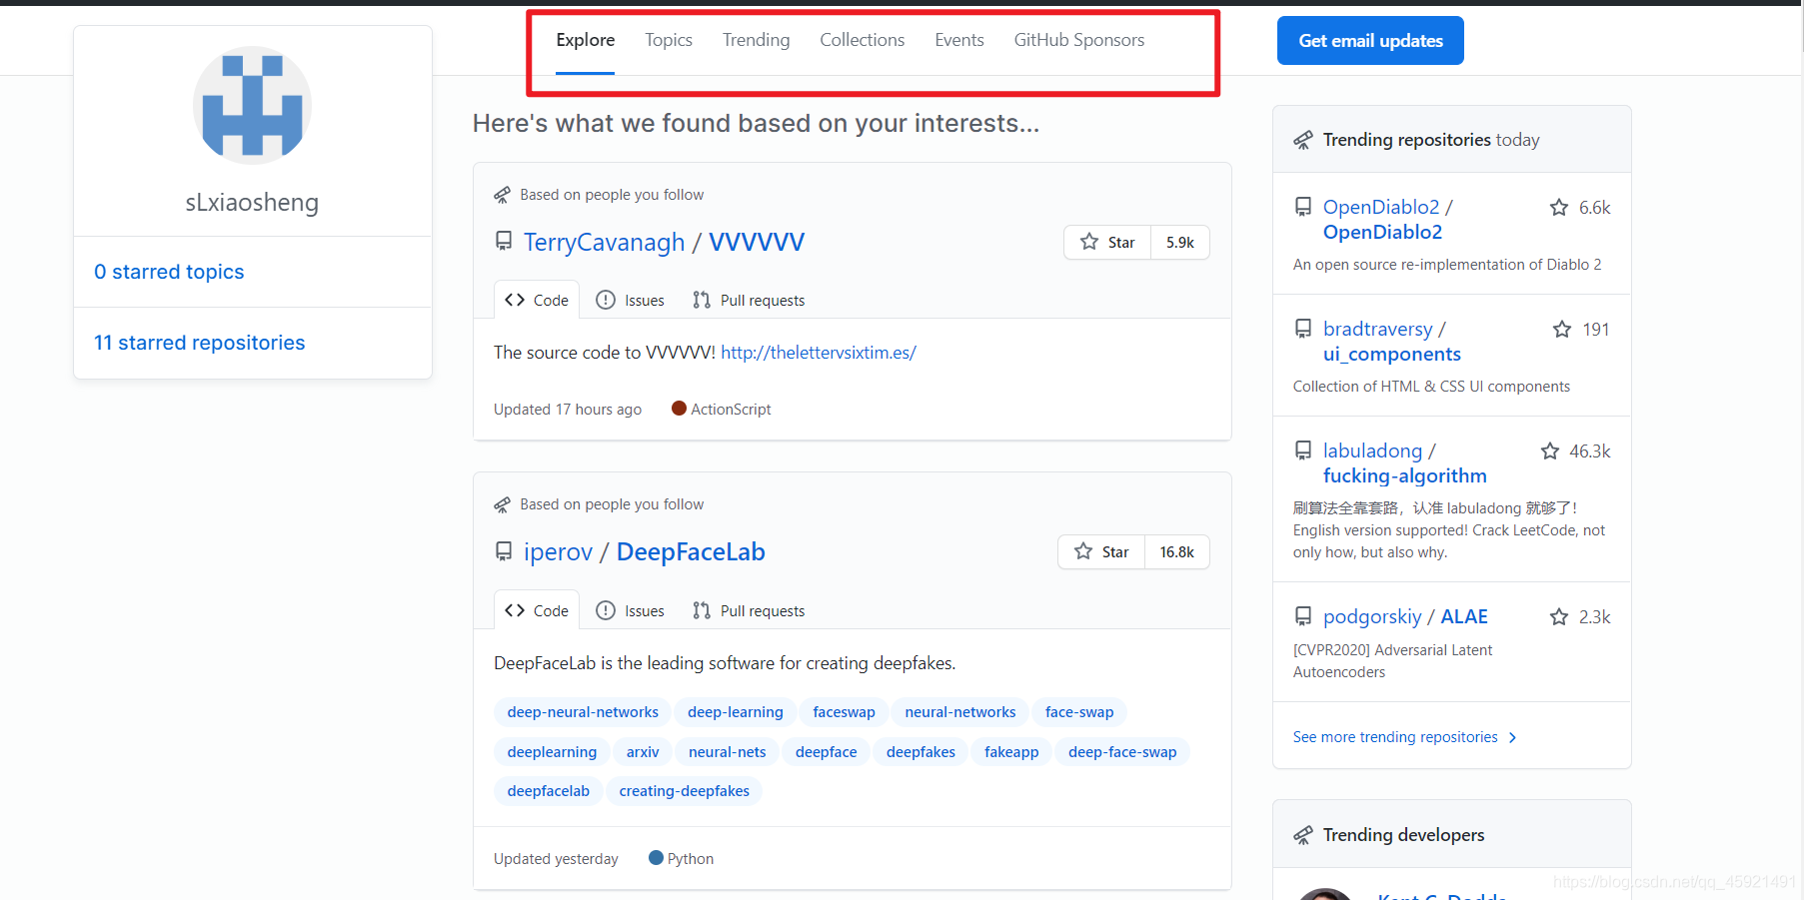
Task: Select faceswap topic tag
Action: pos(844,712)
